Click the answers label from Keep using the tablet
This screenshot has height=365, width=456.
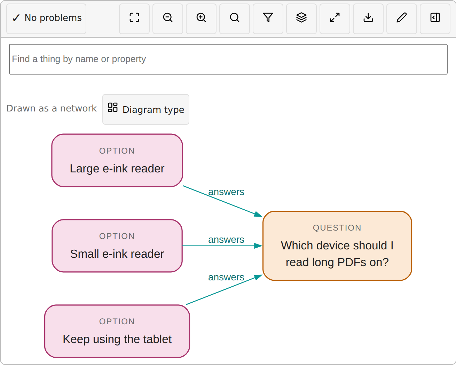226,277
